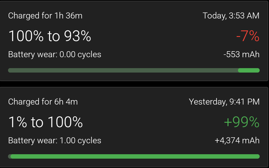The height and width of the screenshot is (168, 269).
Task: Tap the "1% to 100%" heading
Action: click(45, 122)
